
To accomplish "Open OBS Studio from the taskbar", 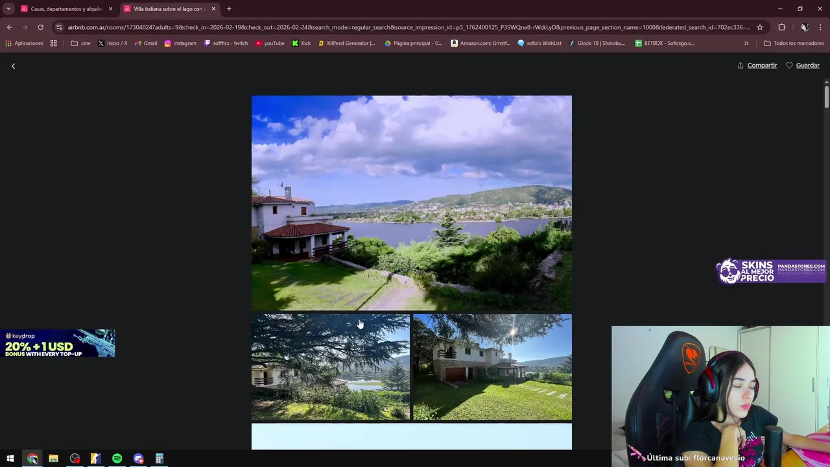I will pyautogui.click(x=75, y=459).
